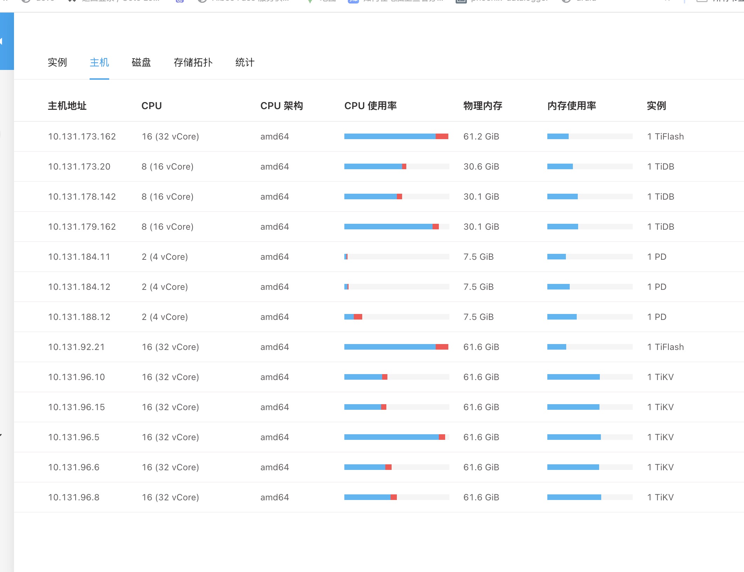This screenshot has height=572, width=744.
Task: Click host address 10.131.92.21
Action: pyautogui.click(x=76, y=347)
